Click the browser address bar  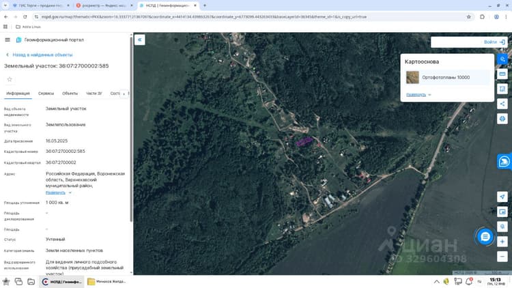click(x=248, y=16)
